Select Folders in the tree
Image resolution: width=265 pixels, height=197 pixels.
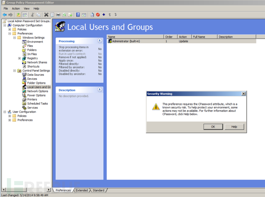(x=32, y=50)
